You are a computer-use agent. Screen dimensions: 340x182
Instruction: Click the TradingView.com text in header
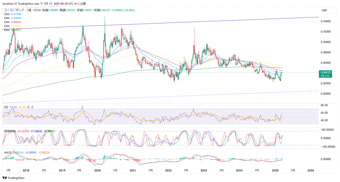29,4
